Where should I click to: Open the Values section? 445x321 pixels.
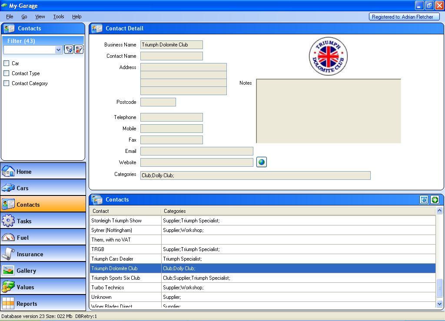click(x=43, y=287)
